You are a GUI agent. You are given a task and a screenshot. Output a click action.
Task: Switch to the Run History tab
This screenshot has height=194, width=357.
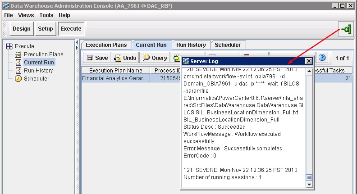click(x=191, y=45)
